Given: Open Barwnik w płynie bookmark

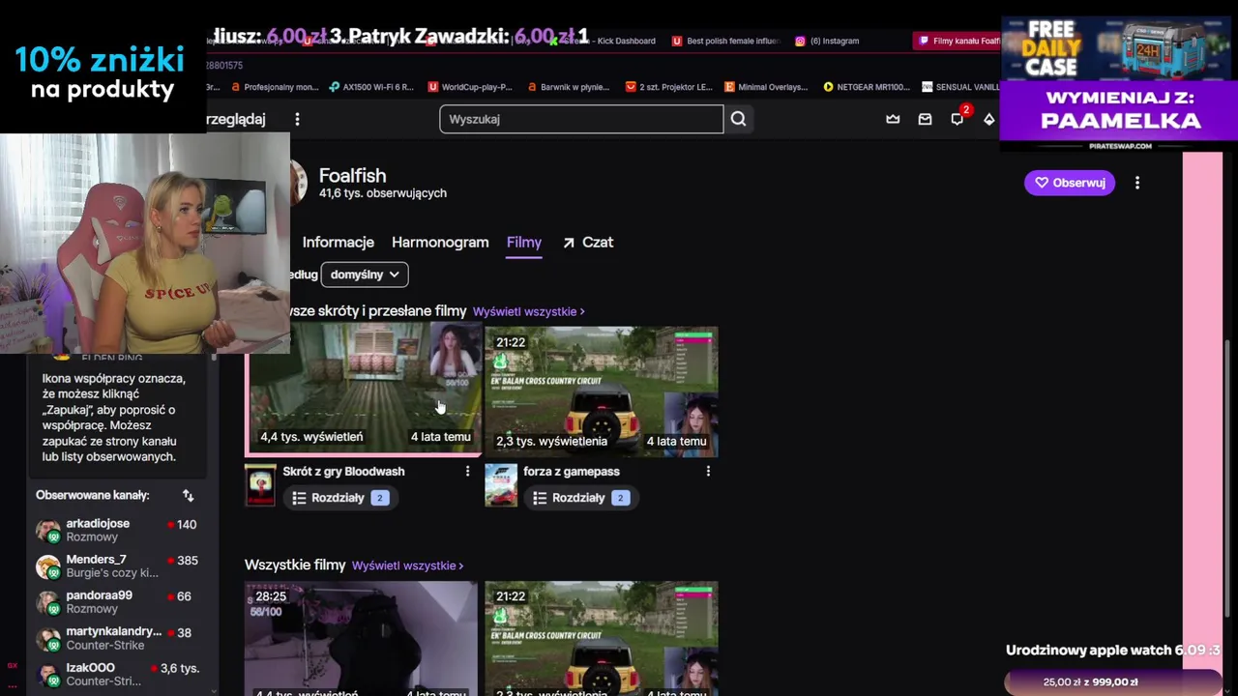Looking at the screenshot, I should [569, 87].
